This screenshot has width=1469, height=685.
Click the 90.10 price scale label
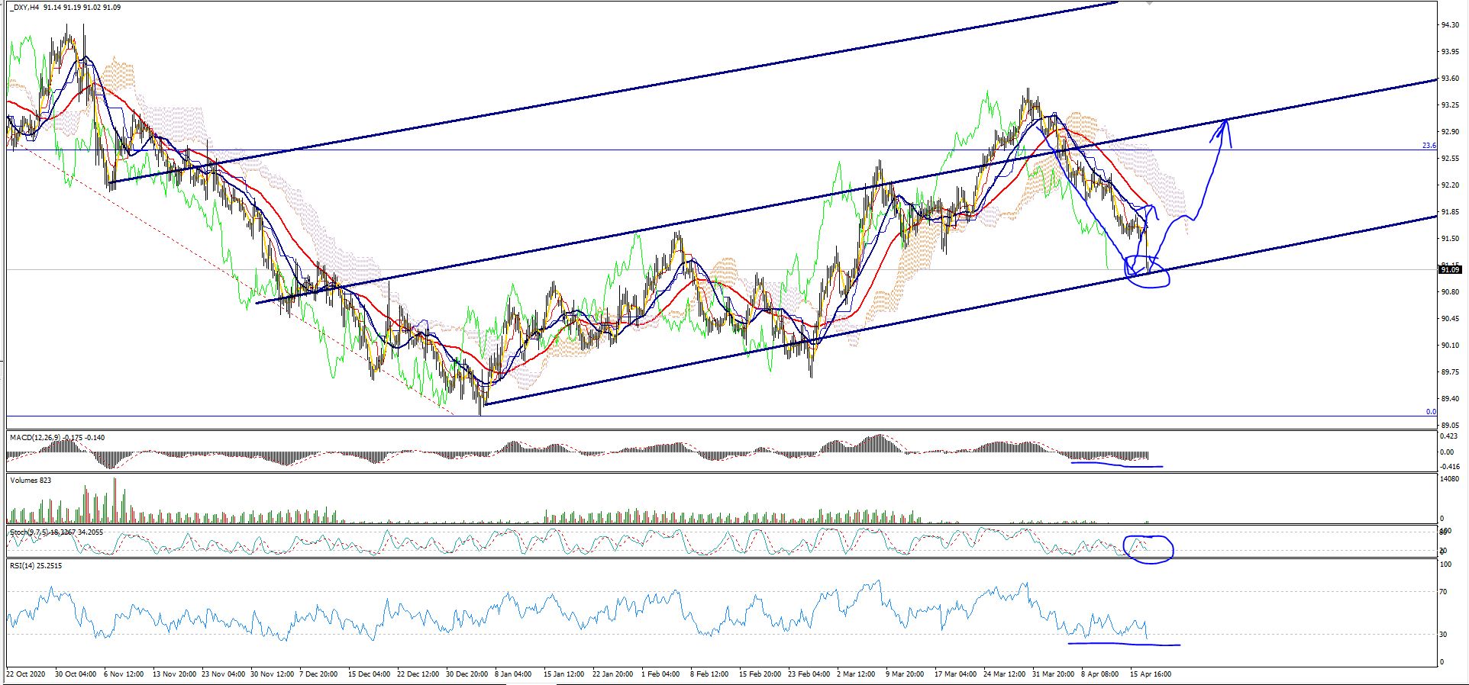click(1448, 346)
